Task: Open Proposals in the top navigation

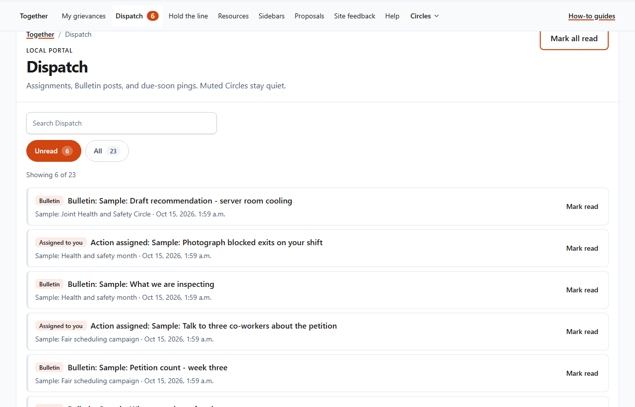Action: click(x=309, y=16)
